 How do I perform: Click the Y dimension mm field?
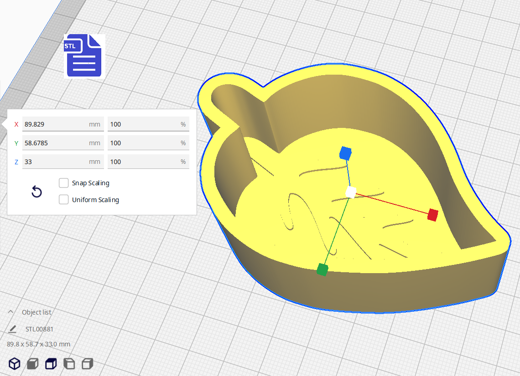(x=55, y=143)
